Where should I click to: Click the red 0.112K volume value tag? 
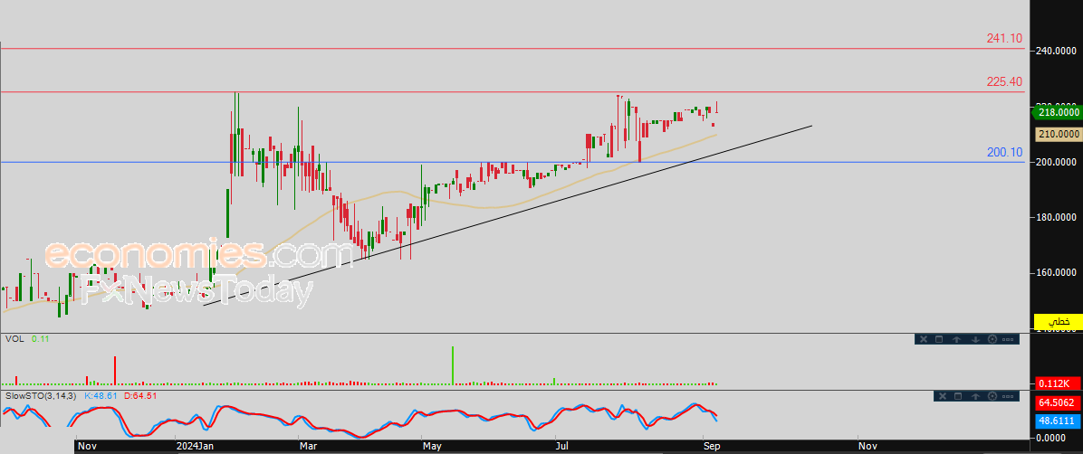1058,383
